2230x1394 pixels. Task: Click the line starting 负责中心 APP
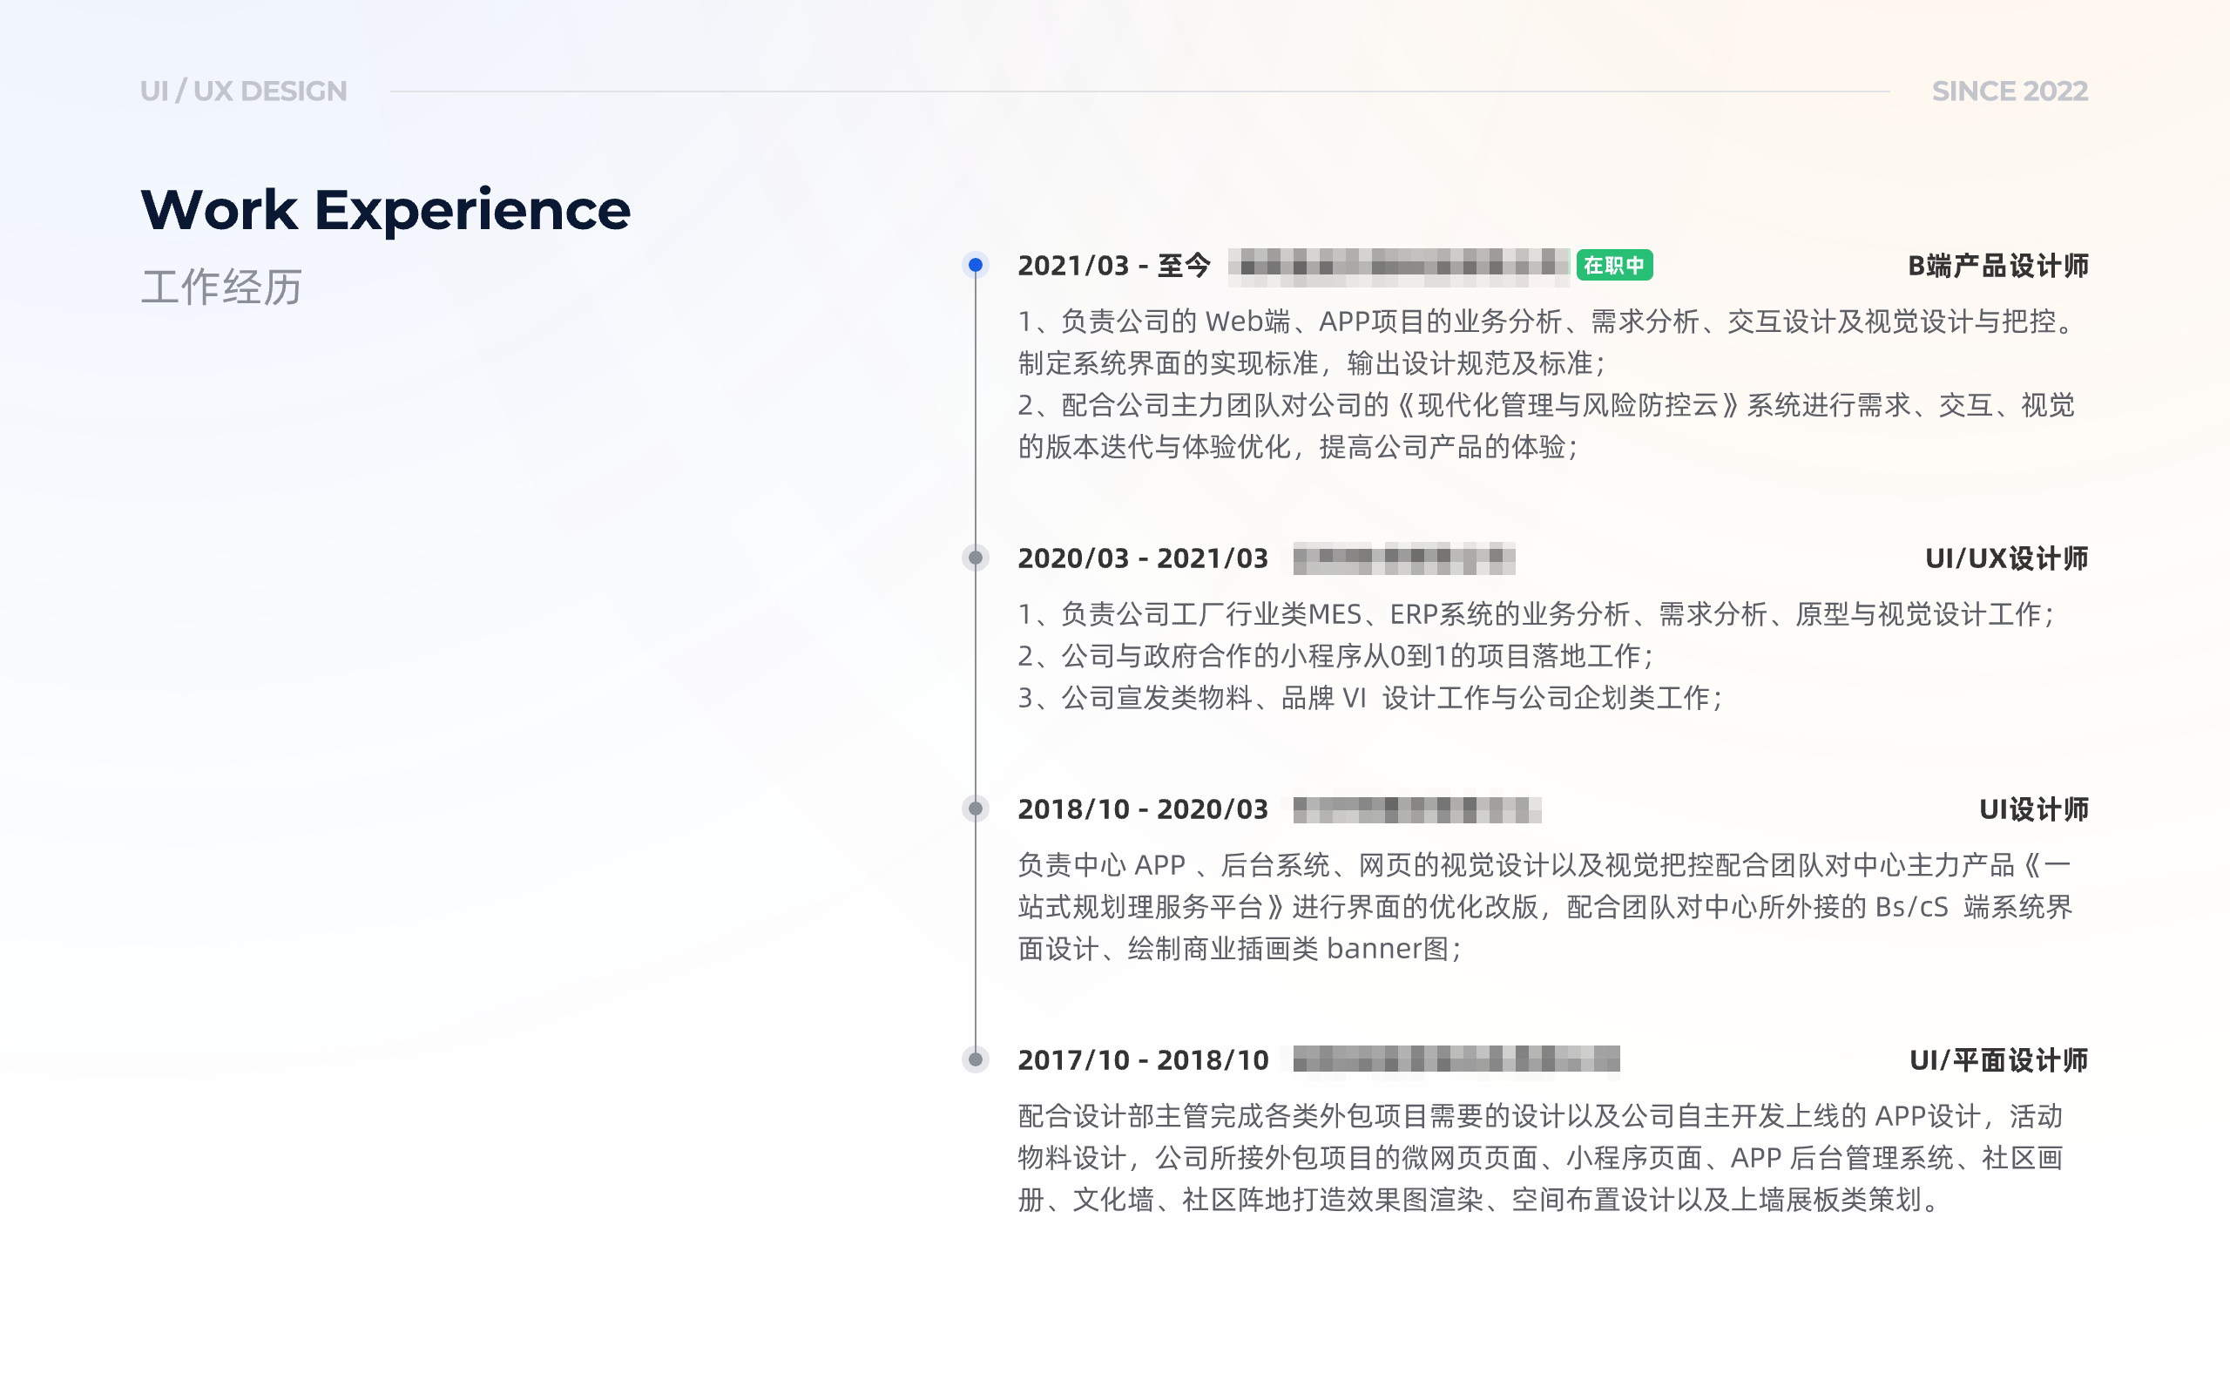1545,865
